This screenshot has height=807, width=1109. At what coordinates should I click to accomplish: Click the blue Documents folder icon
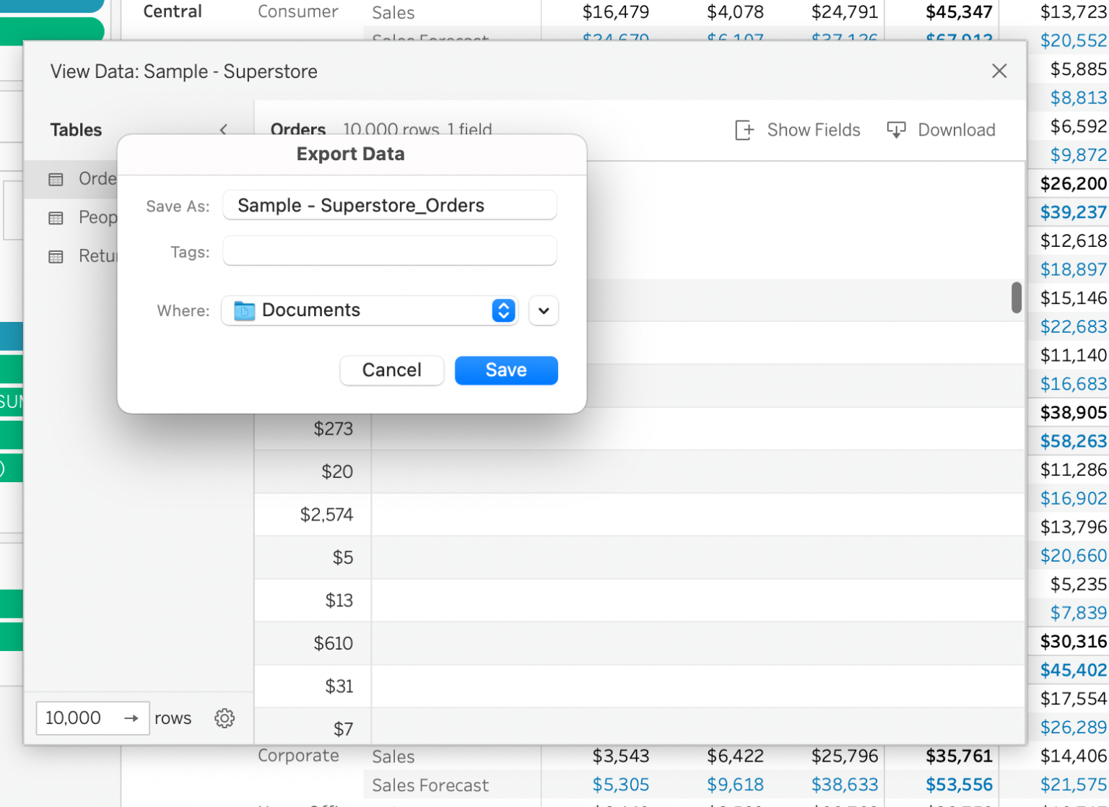[245, 310]
